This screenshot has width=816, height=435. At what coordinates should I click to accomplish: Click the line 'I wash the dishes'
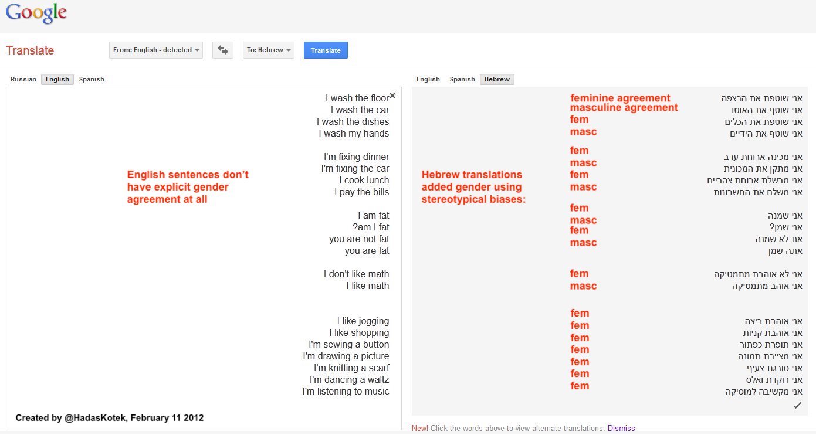[353, 122]
